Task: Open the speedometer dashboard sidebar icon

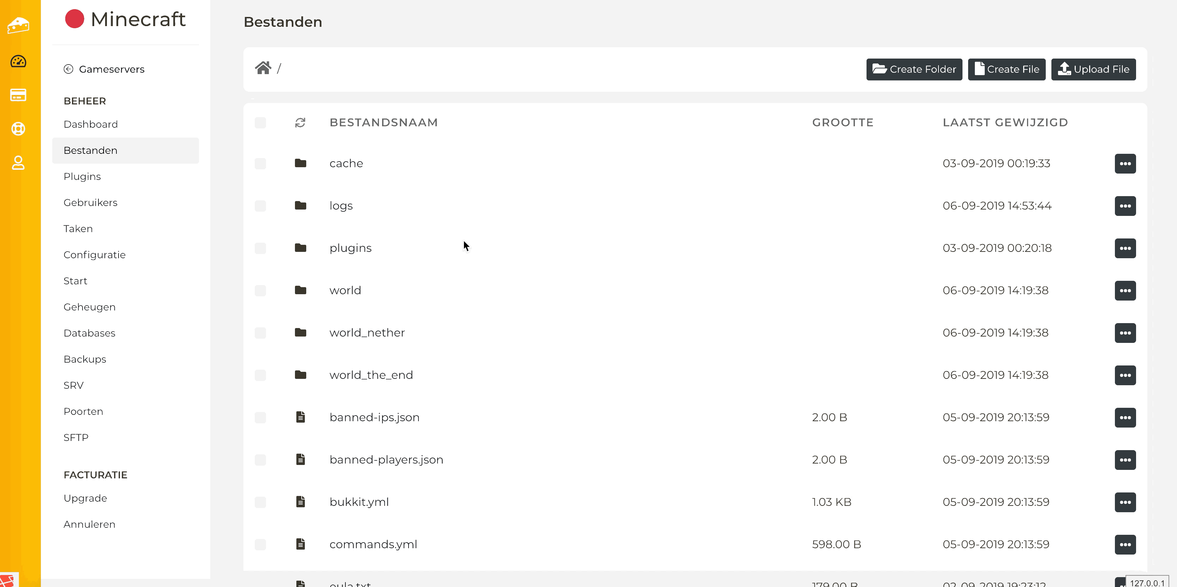Action: 18,61
